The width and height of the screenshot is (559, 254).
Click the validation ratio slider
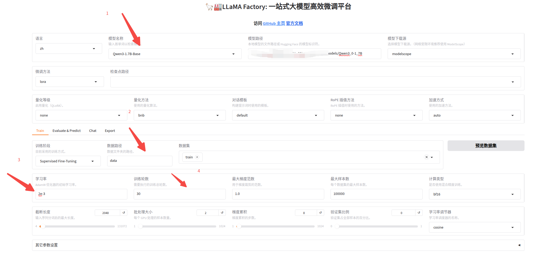tap(376, 226)
